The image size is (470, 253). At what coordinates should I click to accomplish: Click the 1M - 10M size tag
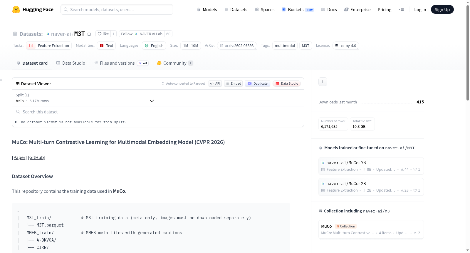pyautogui.click(x=191, y=46)
